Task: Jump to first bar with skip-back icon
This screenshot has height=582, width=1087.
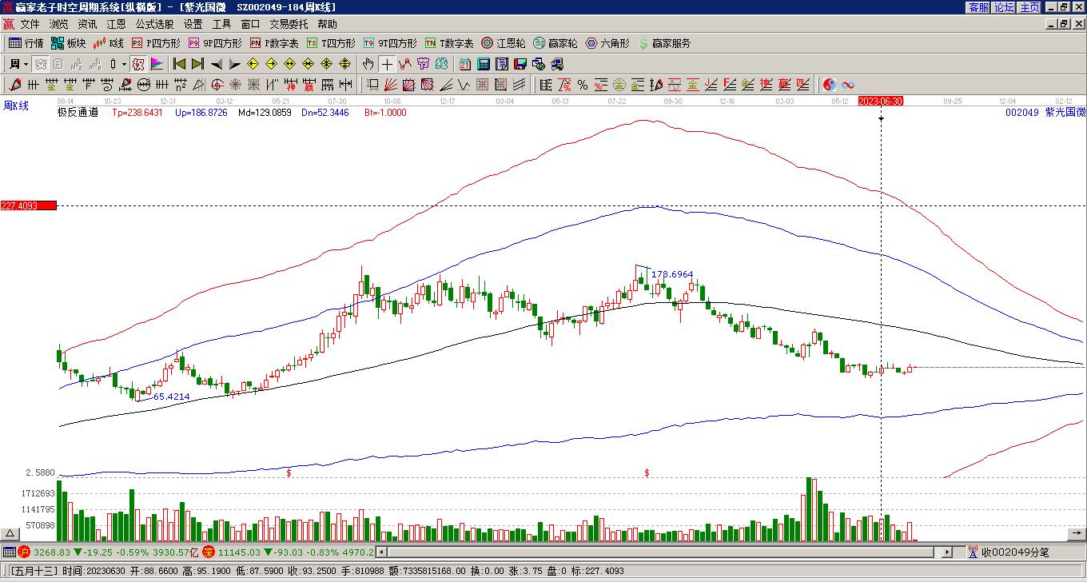Action: [179, 64]
